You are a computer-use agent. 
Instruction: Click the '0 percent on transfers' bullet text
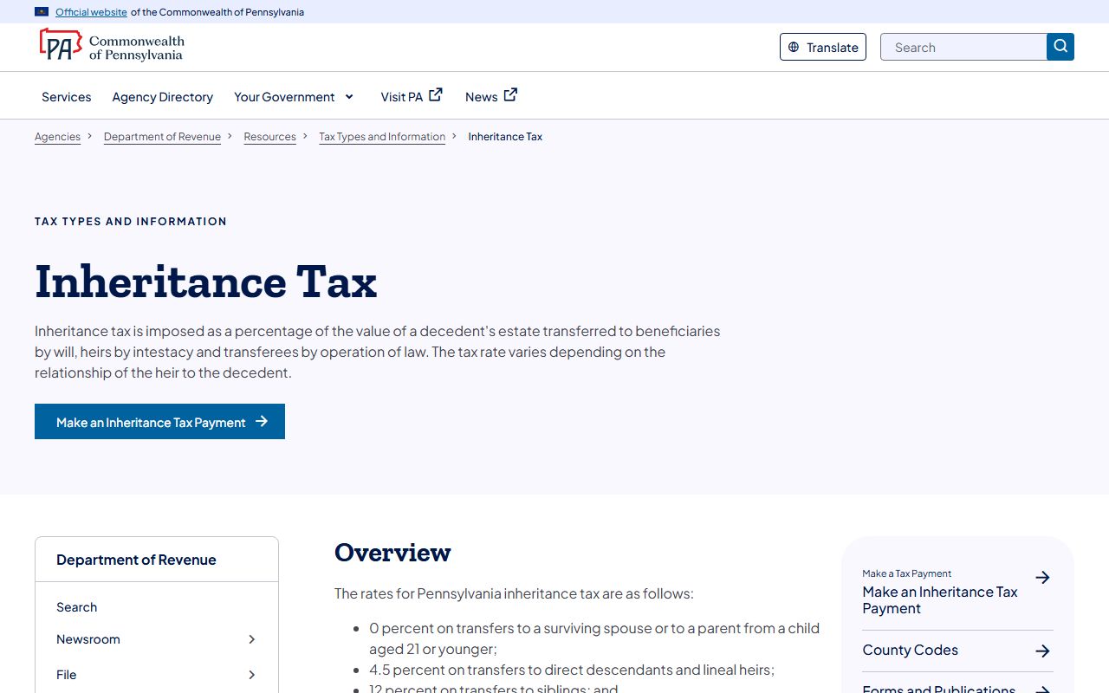[594, 638]
